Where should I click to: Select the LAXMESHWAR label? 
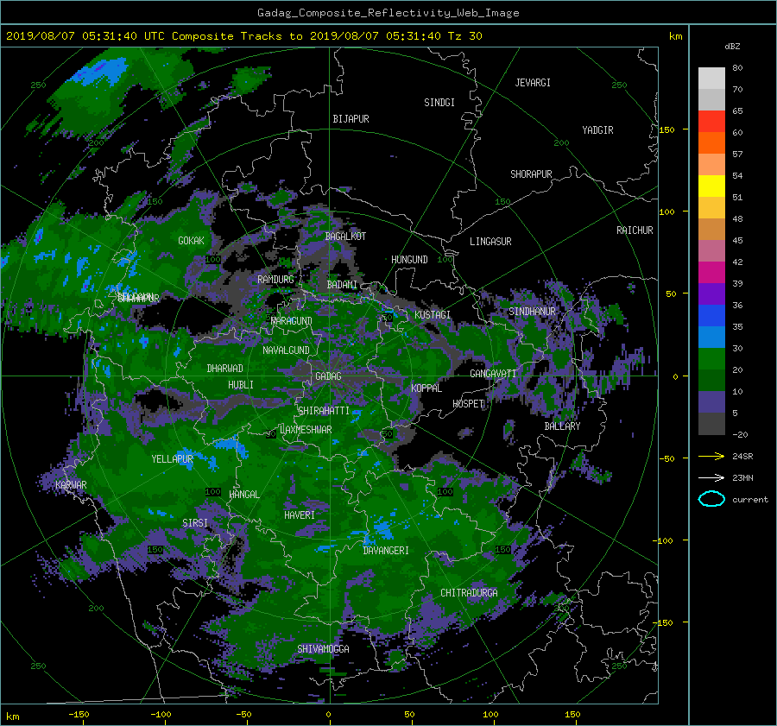tap(306, 430)
